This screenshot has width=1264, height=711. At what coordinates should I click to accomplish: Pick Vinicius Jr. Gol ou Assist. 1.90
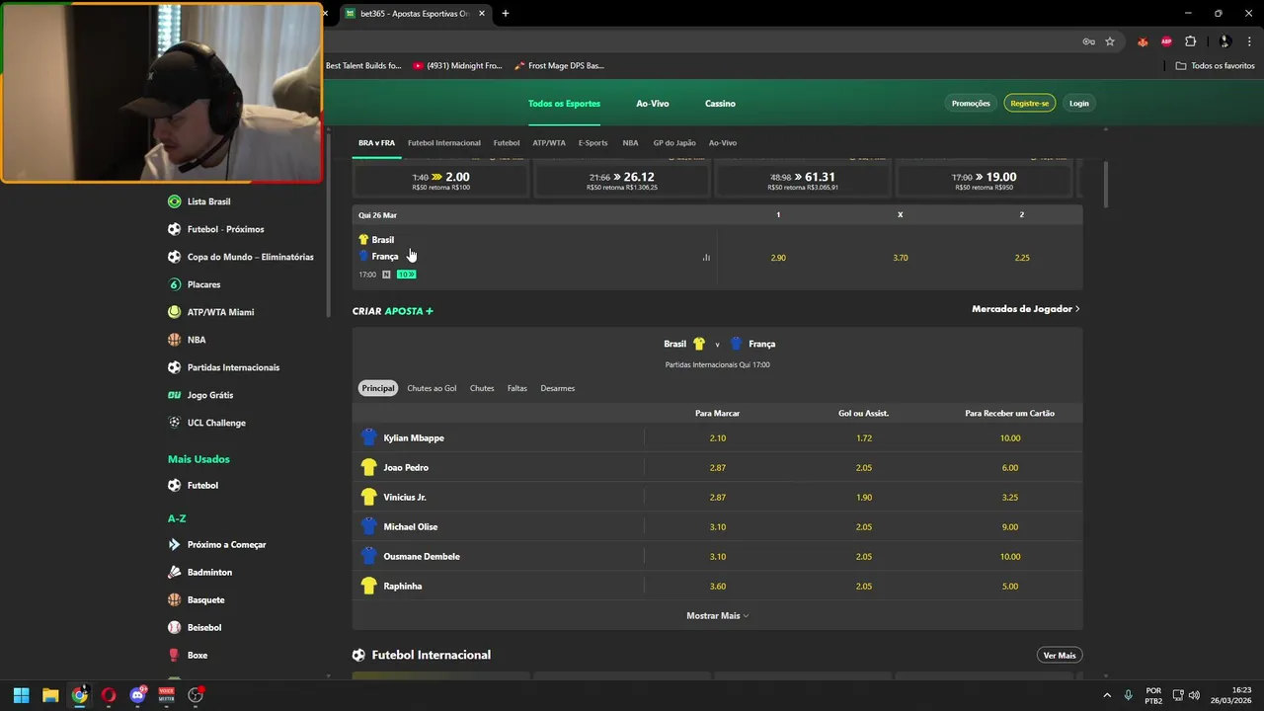(864, 498)
